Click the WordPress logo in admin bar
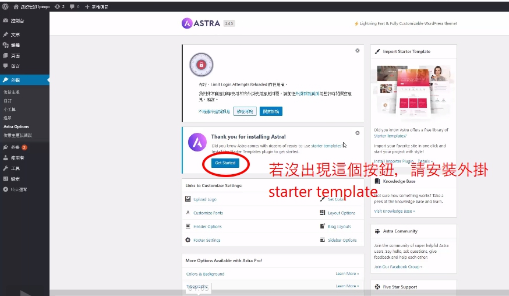The width and height of the screenshot is (509, 296). pos(5,6)
